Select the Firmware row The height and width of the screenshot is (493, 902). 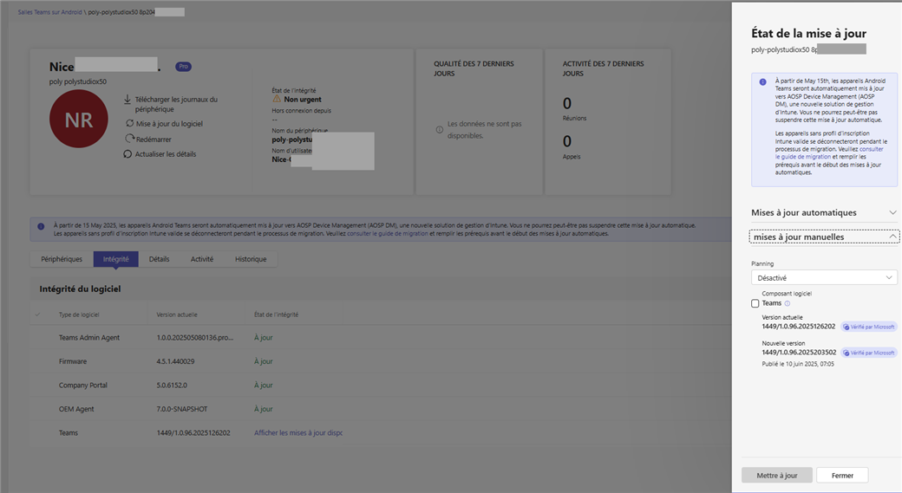coord(380,361)
